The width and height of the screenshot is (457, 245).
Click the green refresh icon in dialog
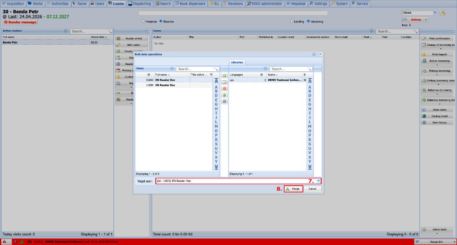[x=224, y=95]
